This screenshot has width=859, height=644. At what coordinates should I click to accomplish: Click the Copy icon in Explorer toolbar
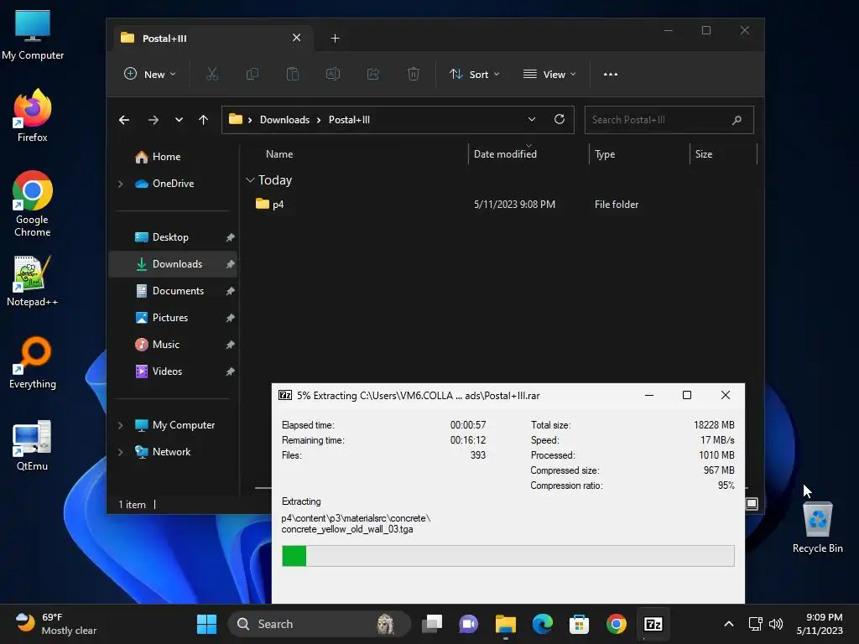coord(252,74)
